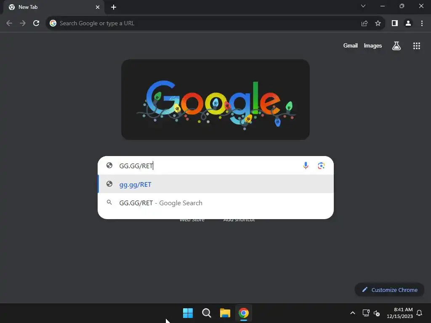Restore down the Chrome window
Screen dimensions: 431x323
(x=402, y=6)
